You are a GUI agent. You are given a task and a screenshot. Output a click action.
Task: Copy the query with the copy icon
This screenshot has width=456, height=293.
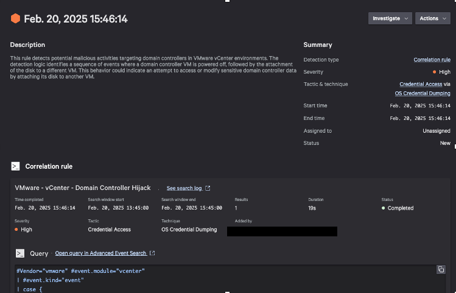click(x=441, y=269)
